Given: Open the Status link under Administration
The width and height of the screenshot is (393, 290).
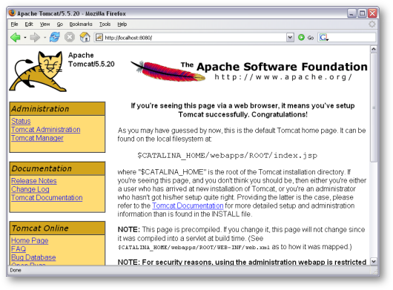Looking at the screenshot, I should pyautogui.click(x=21, y=121).
